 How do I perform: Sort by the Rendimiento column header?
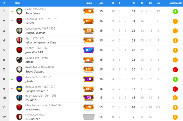click(x=175, y=3)
